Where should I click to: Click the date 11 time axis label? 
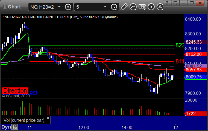30,127
